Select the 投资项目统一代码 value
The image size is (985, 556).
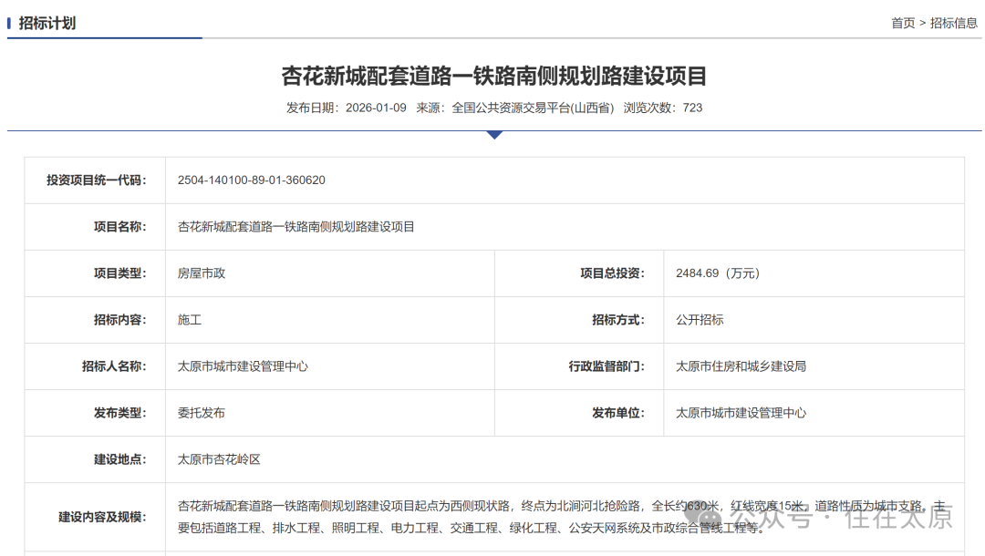tap(250, 180)
